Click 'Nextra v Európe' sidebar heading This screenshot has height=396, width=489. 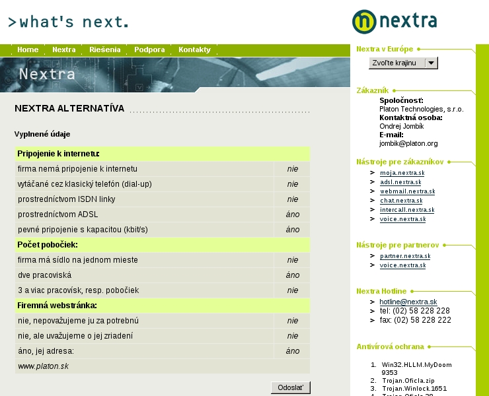click(x=385, y=49)
